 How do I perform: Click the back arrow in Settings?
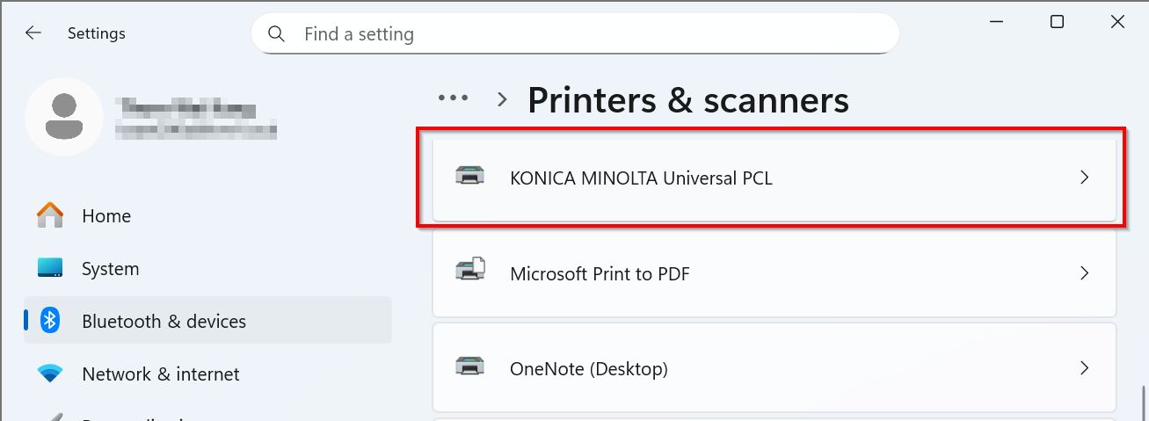tap(33, 33)
